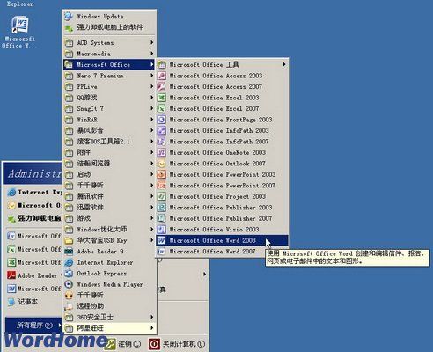Image resolution: width=433 pixels, height=352 pixels.
Task: Open the 腾讯软件 program folder
Action: pyautogui.click(x=109, y=196)
